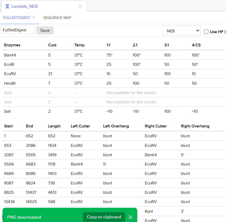Focus the FullSetDigest name input field
226x222 pixels.
[x=18, y=30]
